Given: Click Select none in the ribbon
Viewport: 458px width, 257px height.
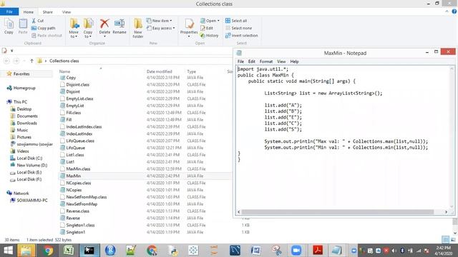Looking at the screenshot, I should (x=238, y=28).
